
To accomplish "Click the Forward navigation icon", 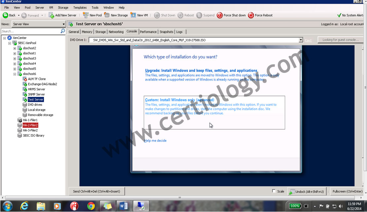I will 24,15.
